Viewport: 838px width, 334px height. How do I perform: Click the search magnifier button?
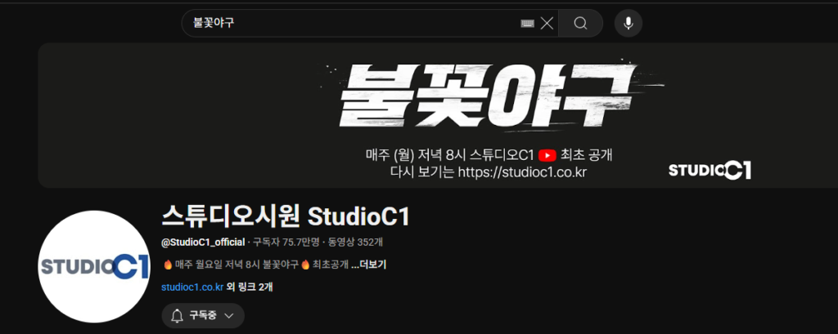click(x=580, y=23)
